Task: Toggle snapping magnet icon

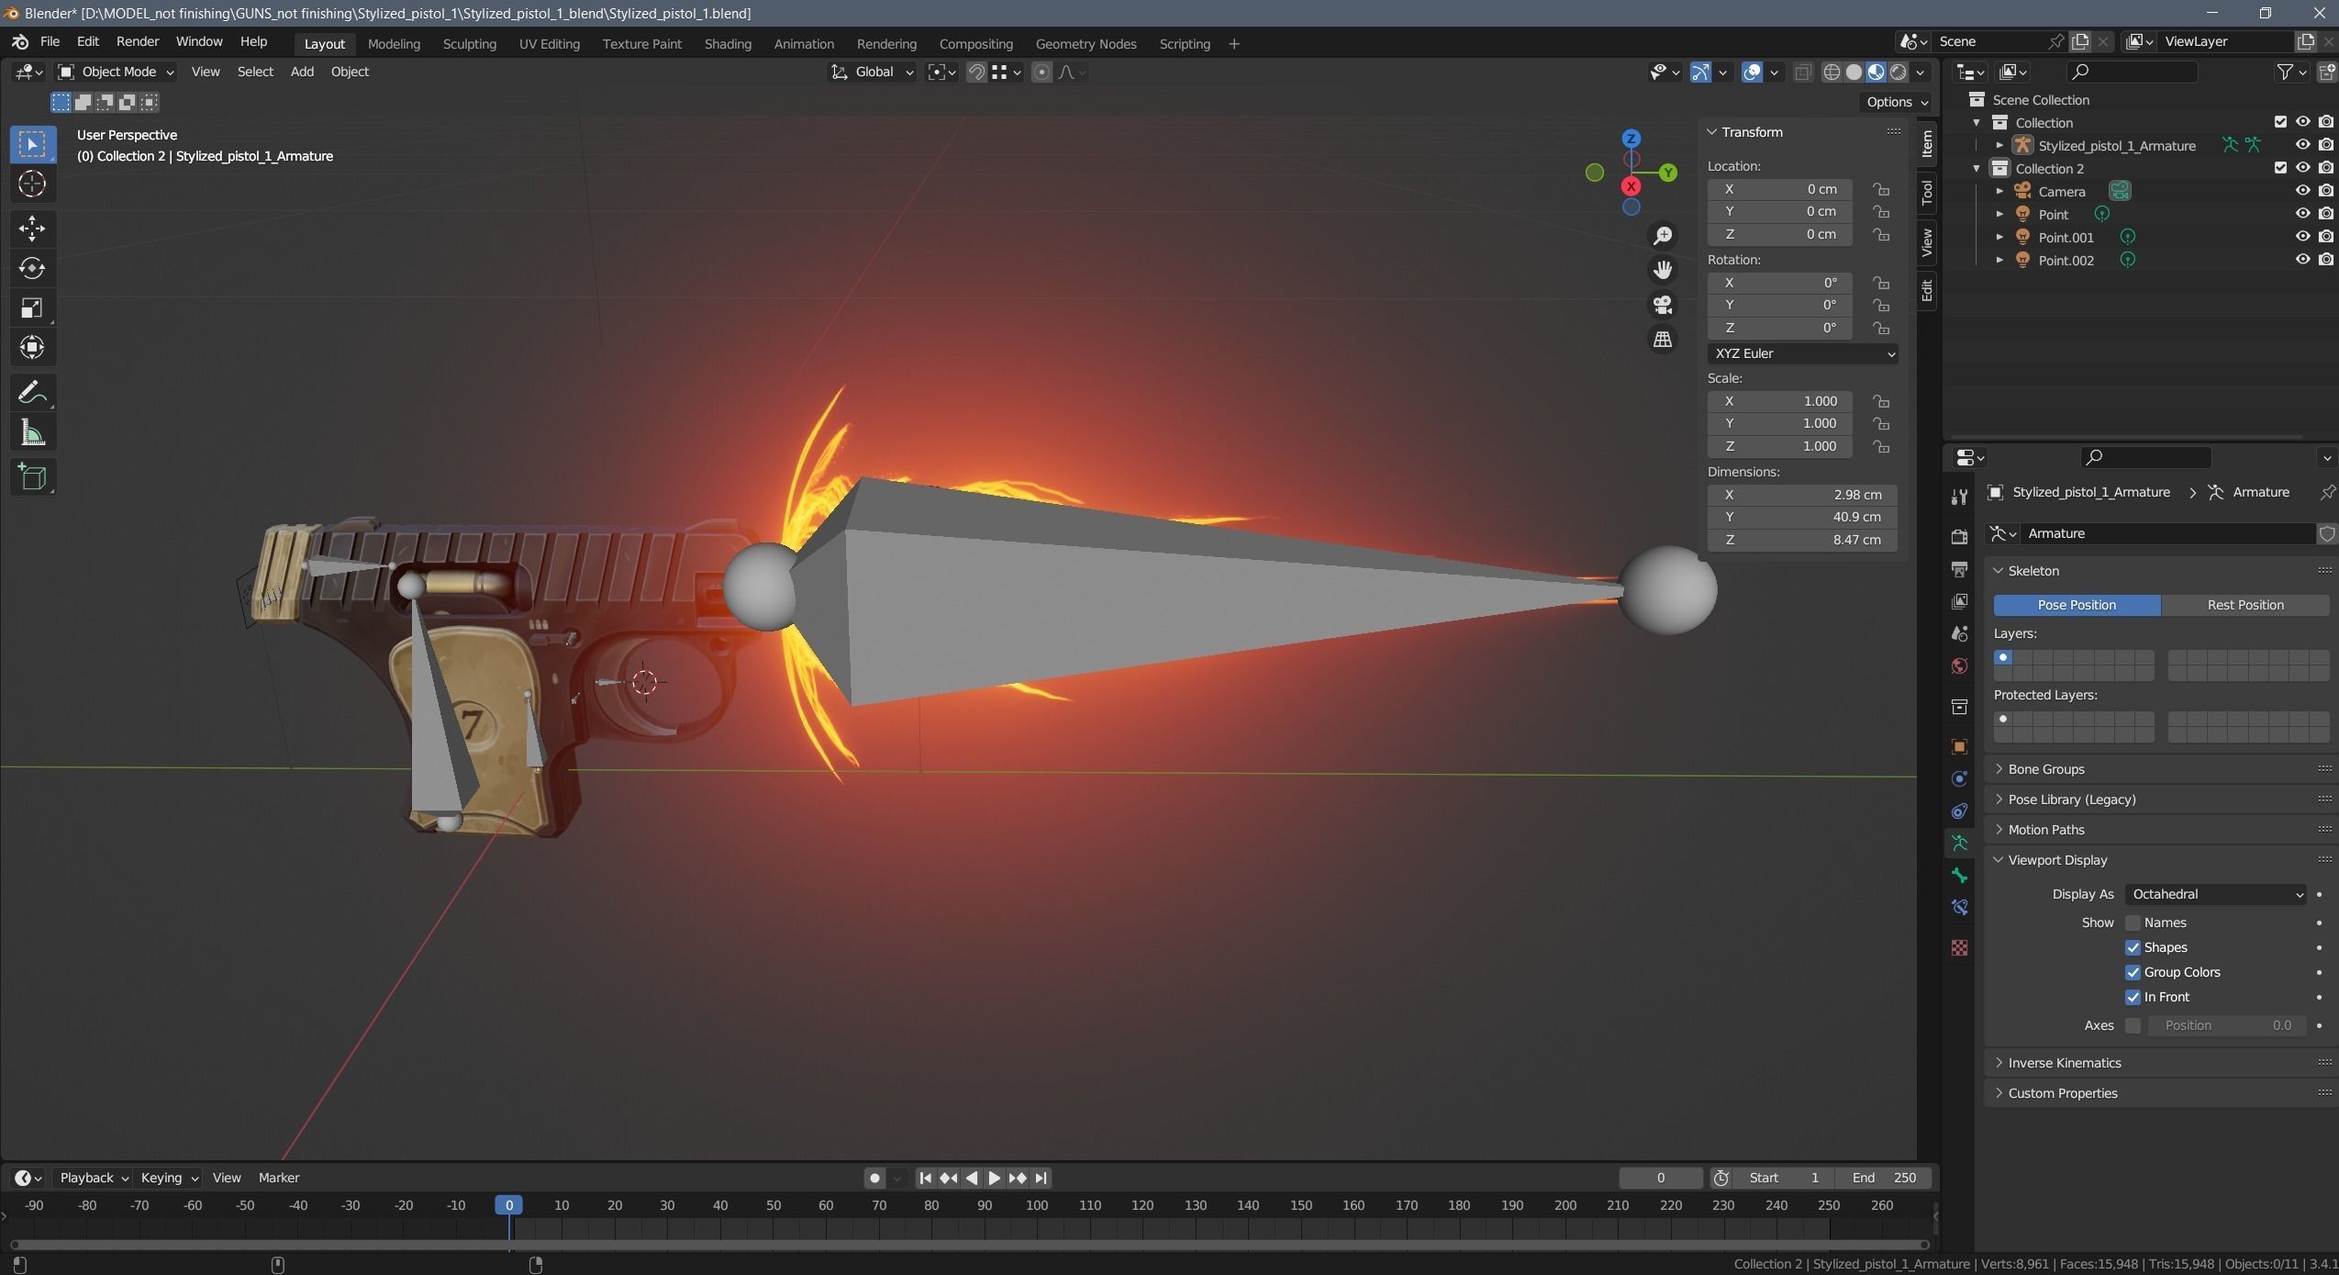Action: (x=976, y=72)
